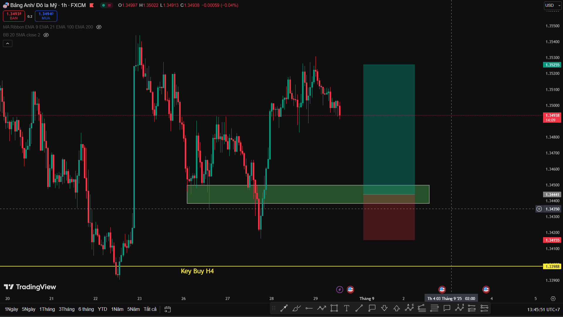Click the TradingView logo
Screen dimensions: 563x317
tap(30, 287)
